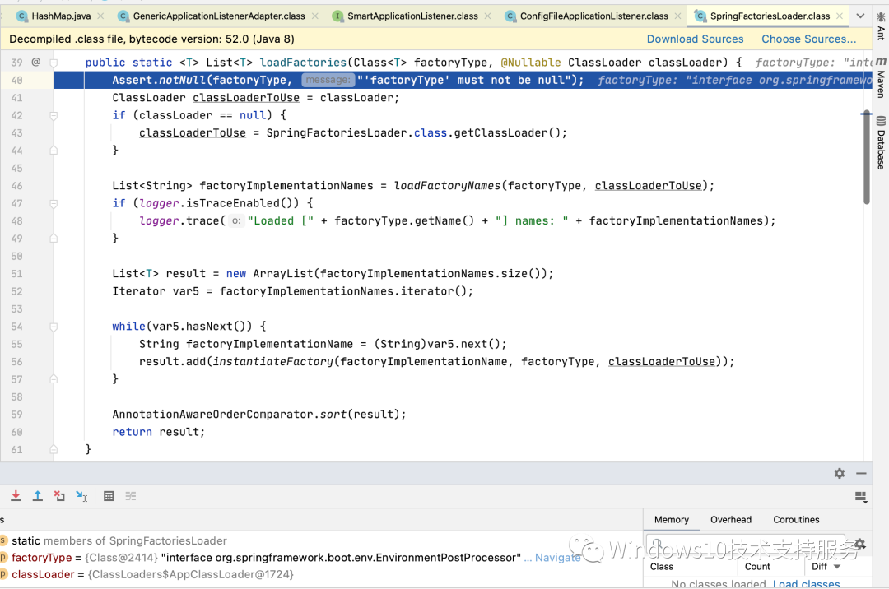This screenshot has height=589, width=889.
Task: Switch to the Overhead tab
Action: point(731,519)
